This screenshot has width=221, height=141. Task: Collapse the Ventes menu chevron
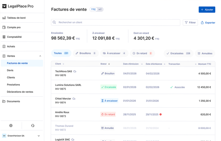pyautogui.click(x=40, y=56)
